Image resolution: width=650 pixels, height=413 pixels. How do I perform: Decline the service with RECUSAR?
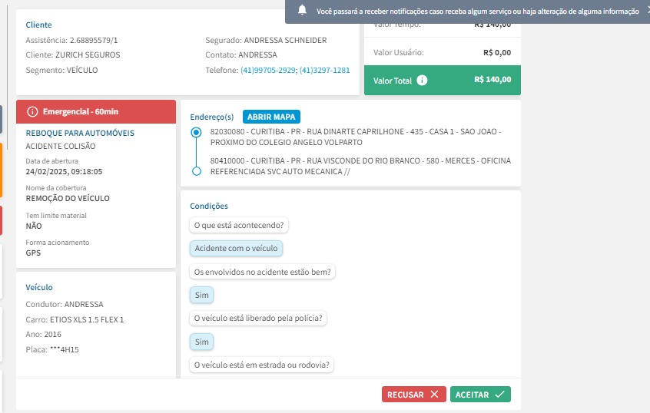(413, 395)
